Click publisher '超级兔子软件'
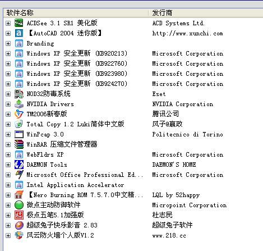The image size is (263, 251). 172,225
